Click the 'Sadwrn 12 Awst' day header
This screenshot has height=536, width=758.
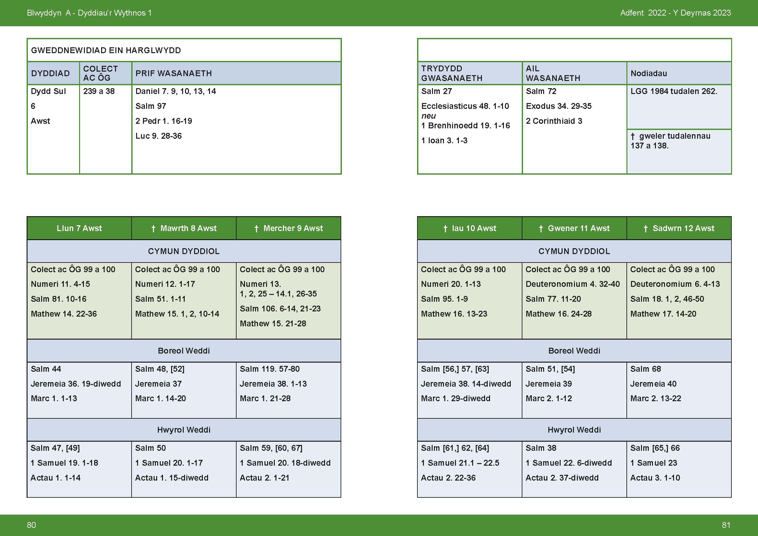679,228
